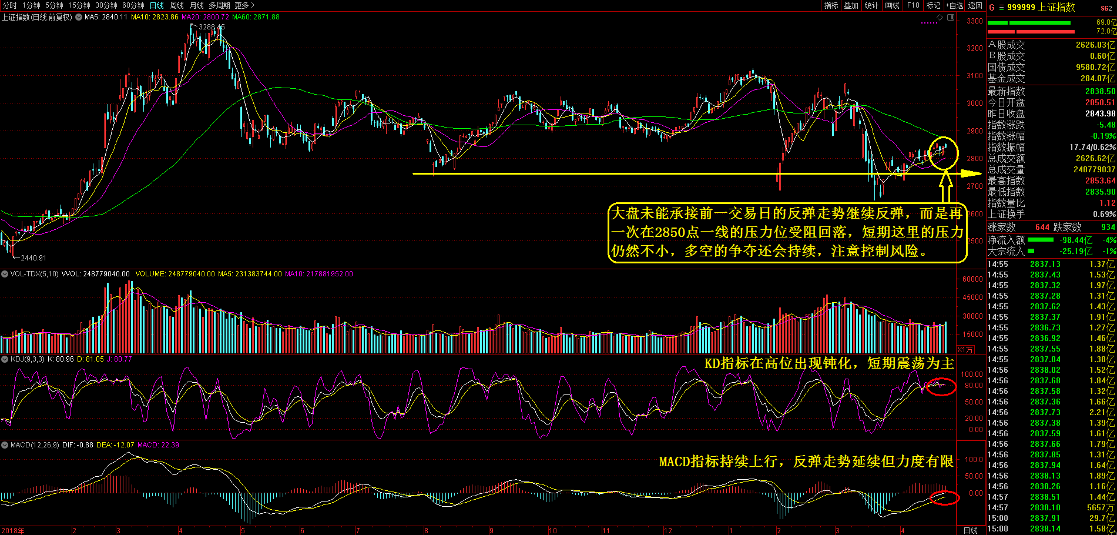Click the 最低指数 value 2835.90
Screen dimensions: 1117x535
(1100, 192)
